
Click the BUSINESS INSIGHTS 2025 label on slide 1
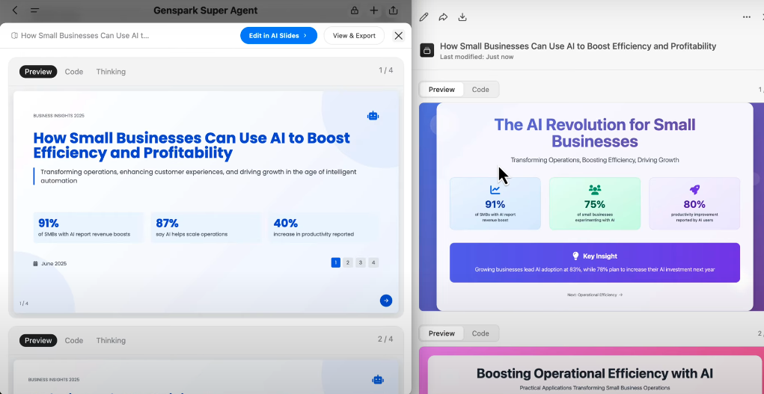click(58, 116)
